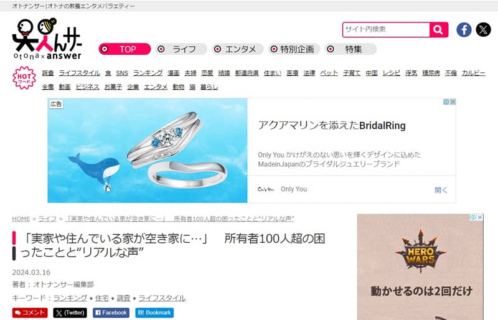The height and width of the screenshot is (320, 498).
Task: Open the エンタメ navigation tab
Action: (238, 49)
